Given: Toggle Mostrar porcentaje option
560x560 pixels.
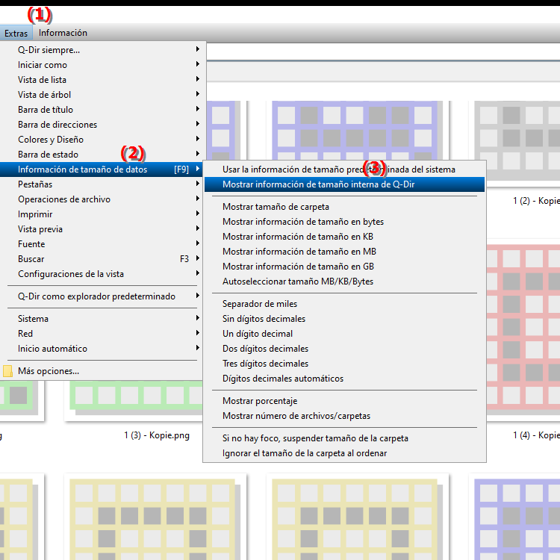Looking at the screenshot, I should click(x=345, y=402).
